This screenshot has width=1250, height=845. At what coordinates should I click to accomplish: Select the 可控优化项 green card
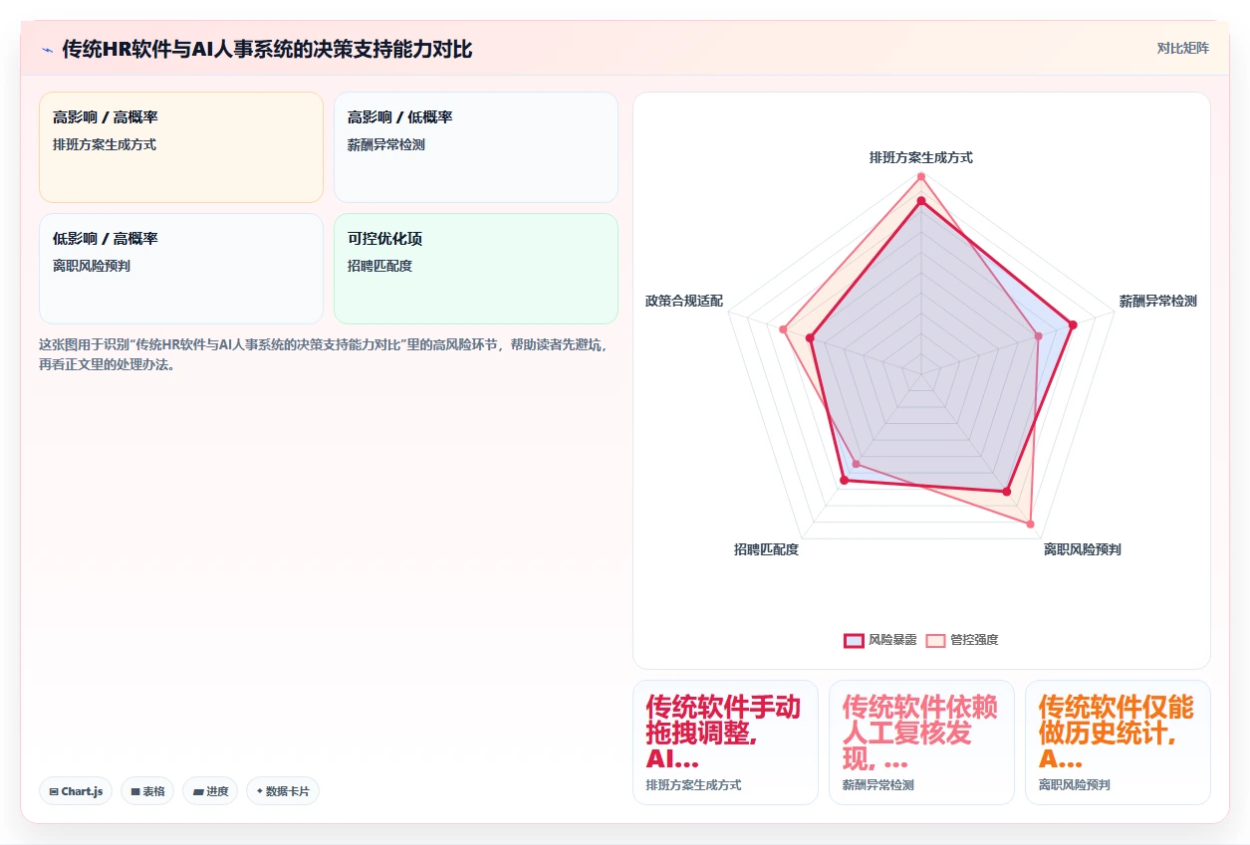476,269
